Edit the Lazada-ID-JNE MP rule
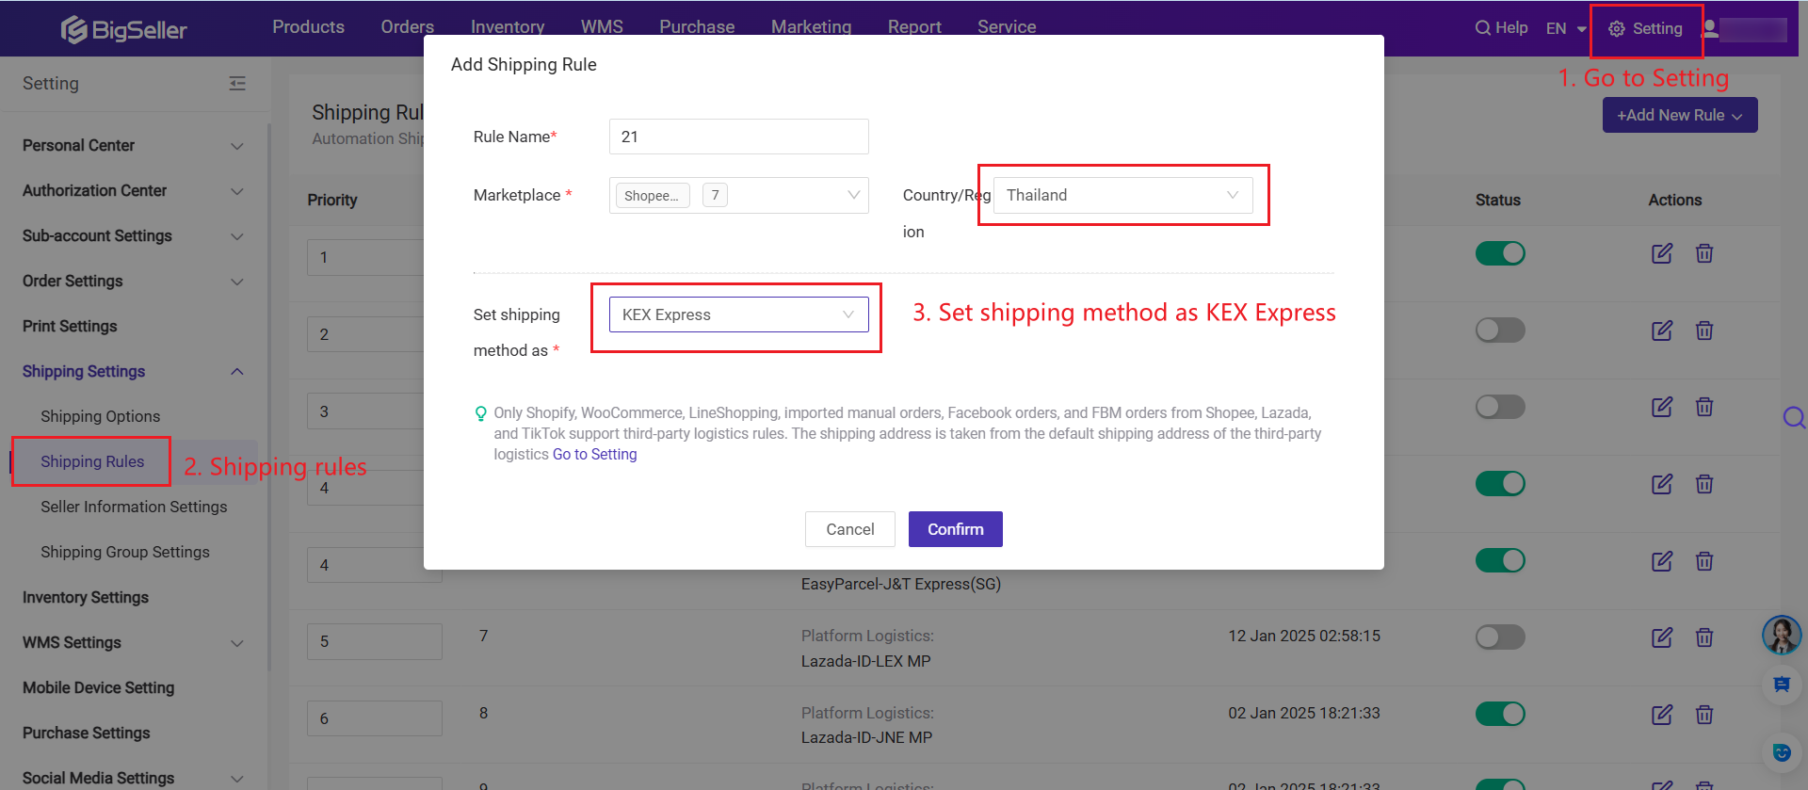This screenshot has width=1808, height=790. [x=1662, y=715]
